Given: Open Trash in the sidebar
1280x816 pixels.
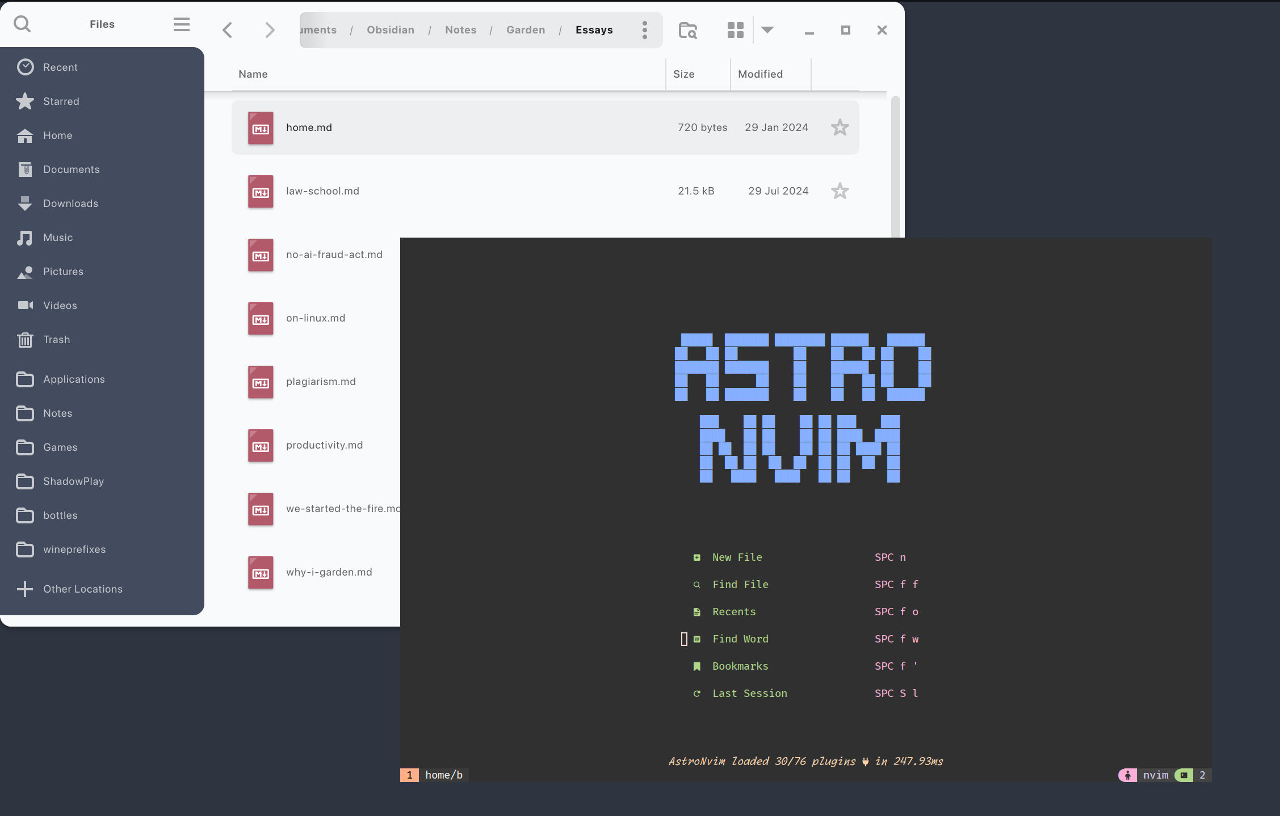Looking at the screenshot, I should [x=57, y=340].
